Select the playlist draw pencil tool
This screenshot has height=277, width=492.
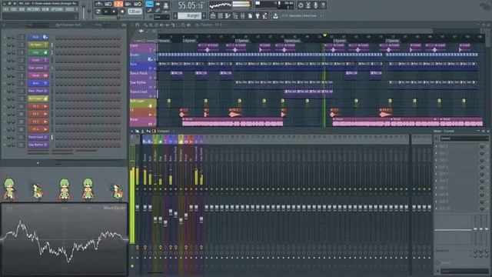[146, 25]
